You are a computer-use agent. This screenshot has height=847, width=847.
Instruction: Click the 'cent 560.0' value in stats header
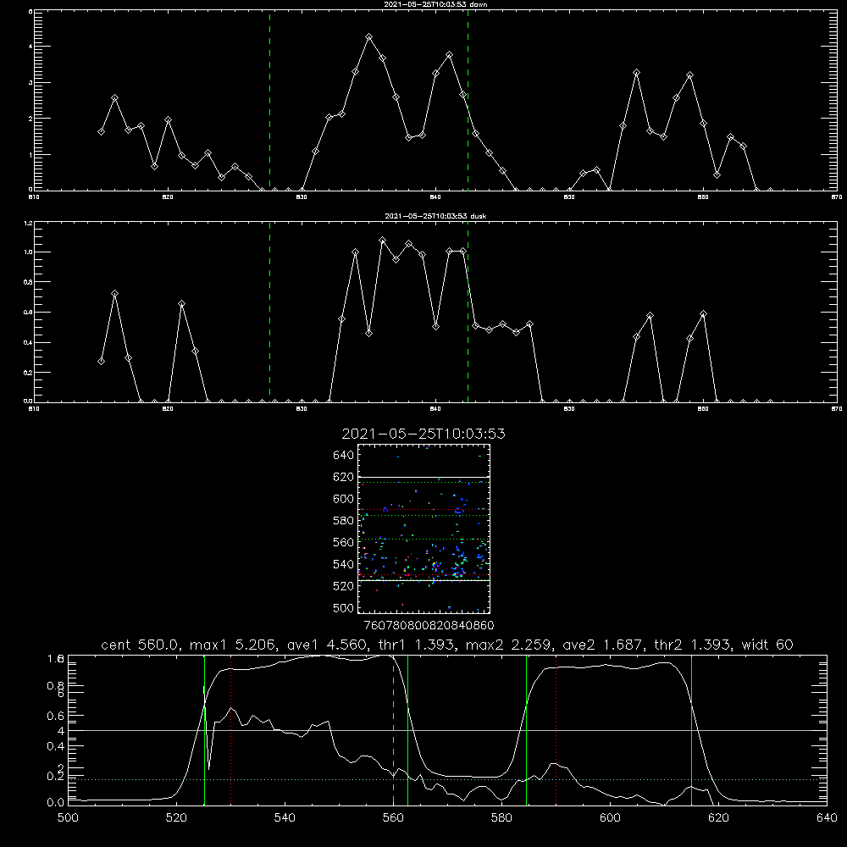tap(140, 645)
